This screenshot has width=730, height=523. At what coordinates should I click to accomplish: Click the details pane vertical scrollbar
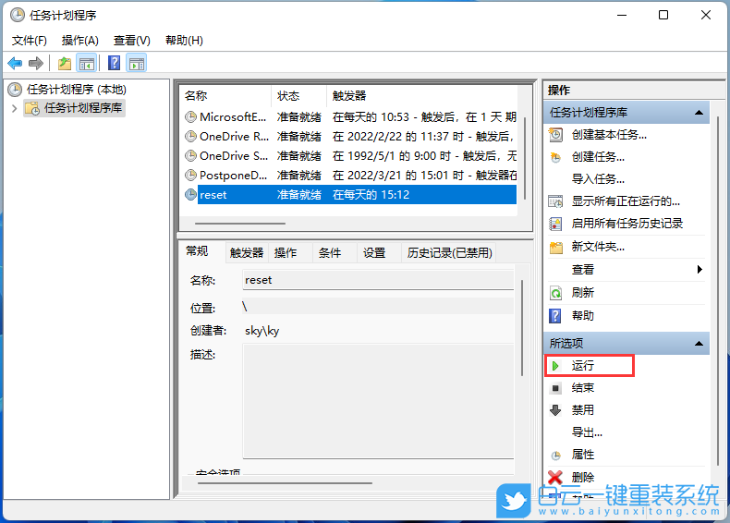[522, 328]
